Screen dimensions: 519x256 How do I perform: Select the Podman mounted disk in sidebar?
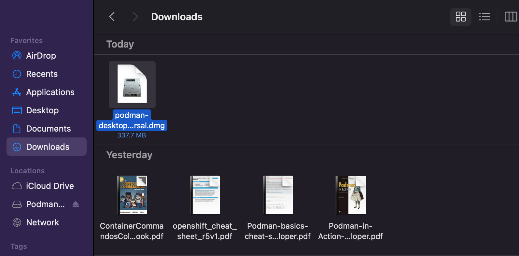[45, 204]
